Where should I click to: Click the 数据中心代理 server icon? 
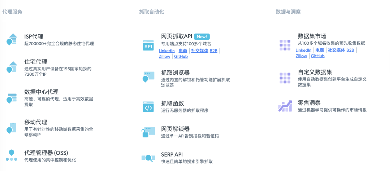pos(12,98)
